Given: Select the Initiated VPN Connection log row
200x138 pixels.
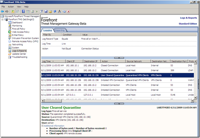Looking at the screenshot, I should [117, 80].
